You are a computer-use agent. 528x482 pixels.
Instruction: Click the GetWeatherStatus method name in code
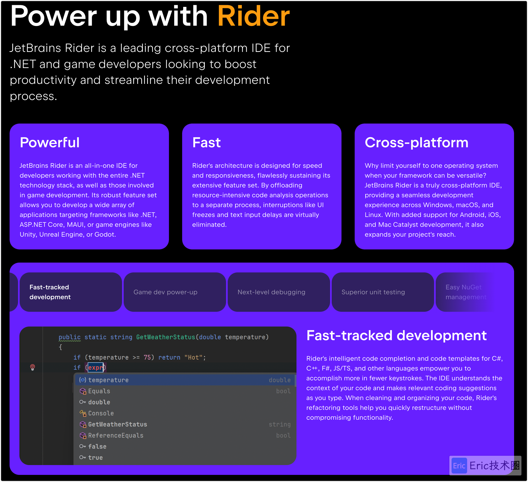(166, 337)
